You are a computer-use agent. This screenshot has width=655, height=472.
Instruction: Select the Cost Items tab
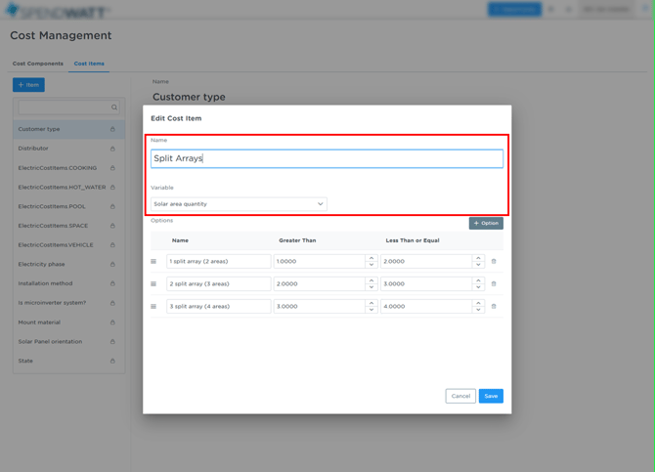point(89,64)
